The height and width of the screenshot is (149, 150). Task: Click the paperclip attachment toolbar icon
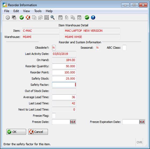coord(67,17)
